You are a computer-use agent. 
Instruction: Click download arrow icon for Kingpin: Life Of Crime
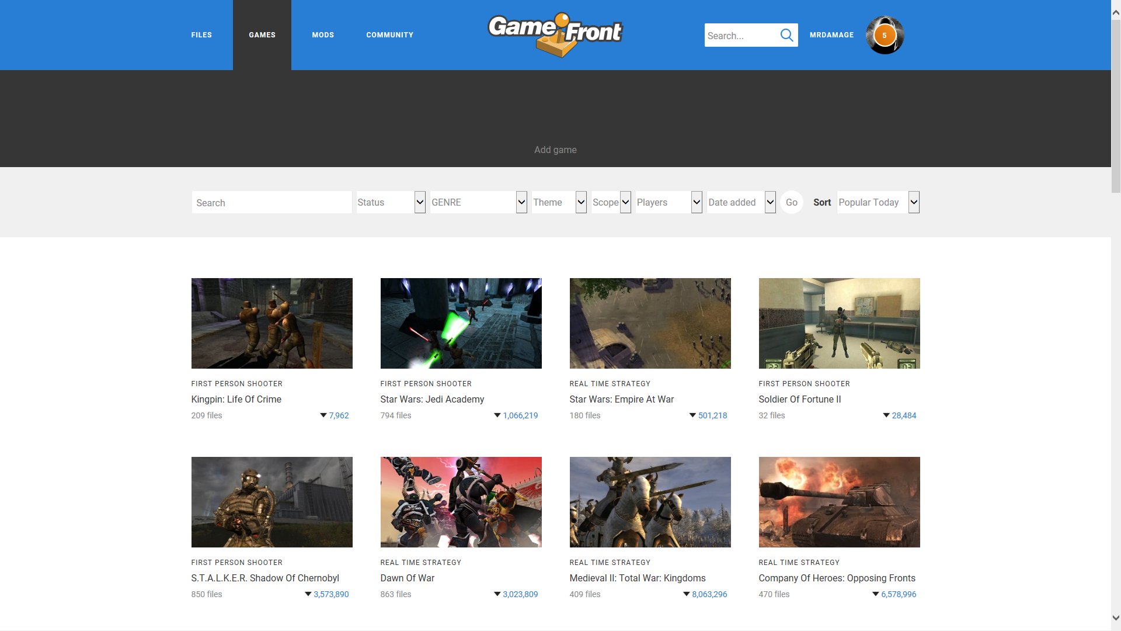(x=323, y=415)
